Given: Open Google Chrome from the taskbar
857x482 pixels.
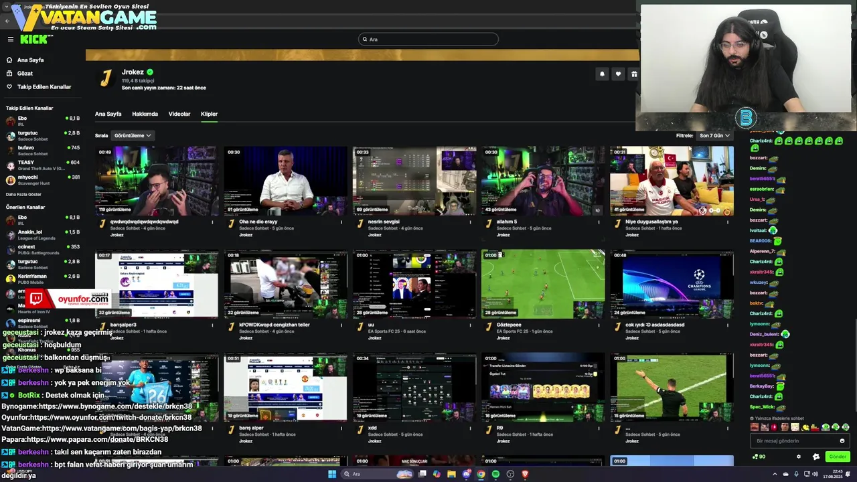Looking at the screenshot, I should (481, 474).
